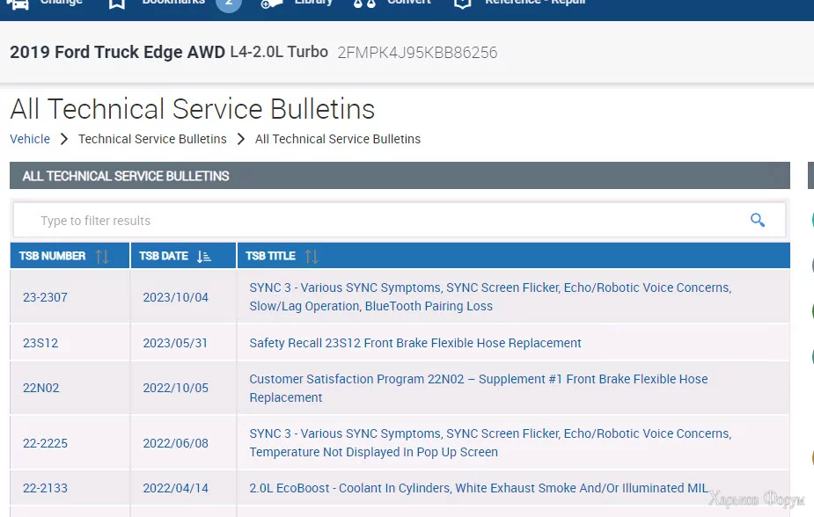This screenshot has width=814, height=517.
Task: Open Technical Service Bulletins breadcrumb
Action: (x=152, y=139)
